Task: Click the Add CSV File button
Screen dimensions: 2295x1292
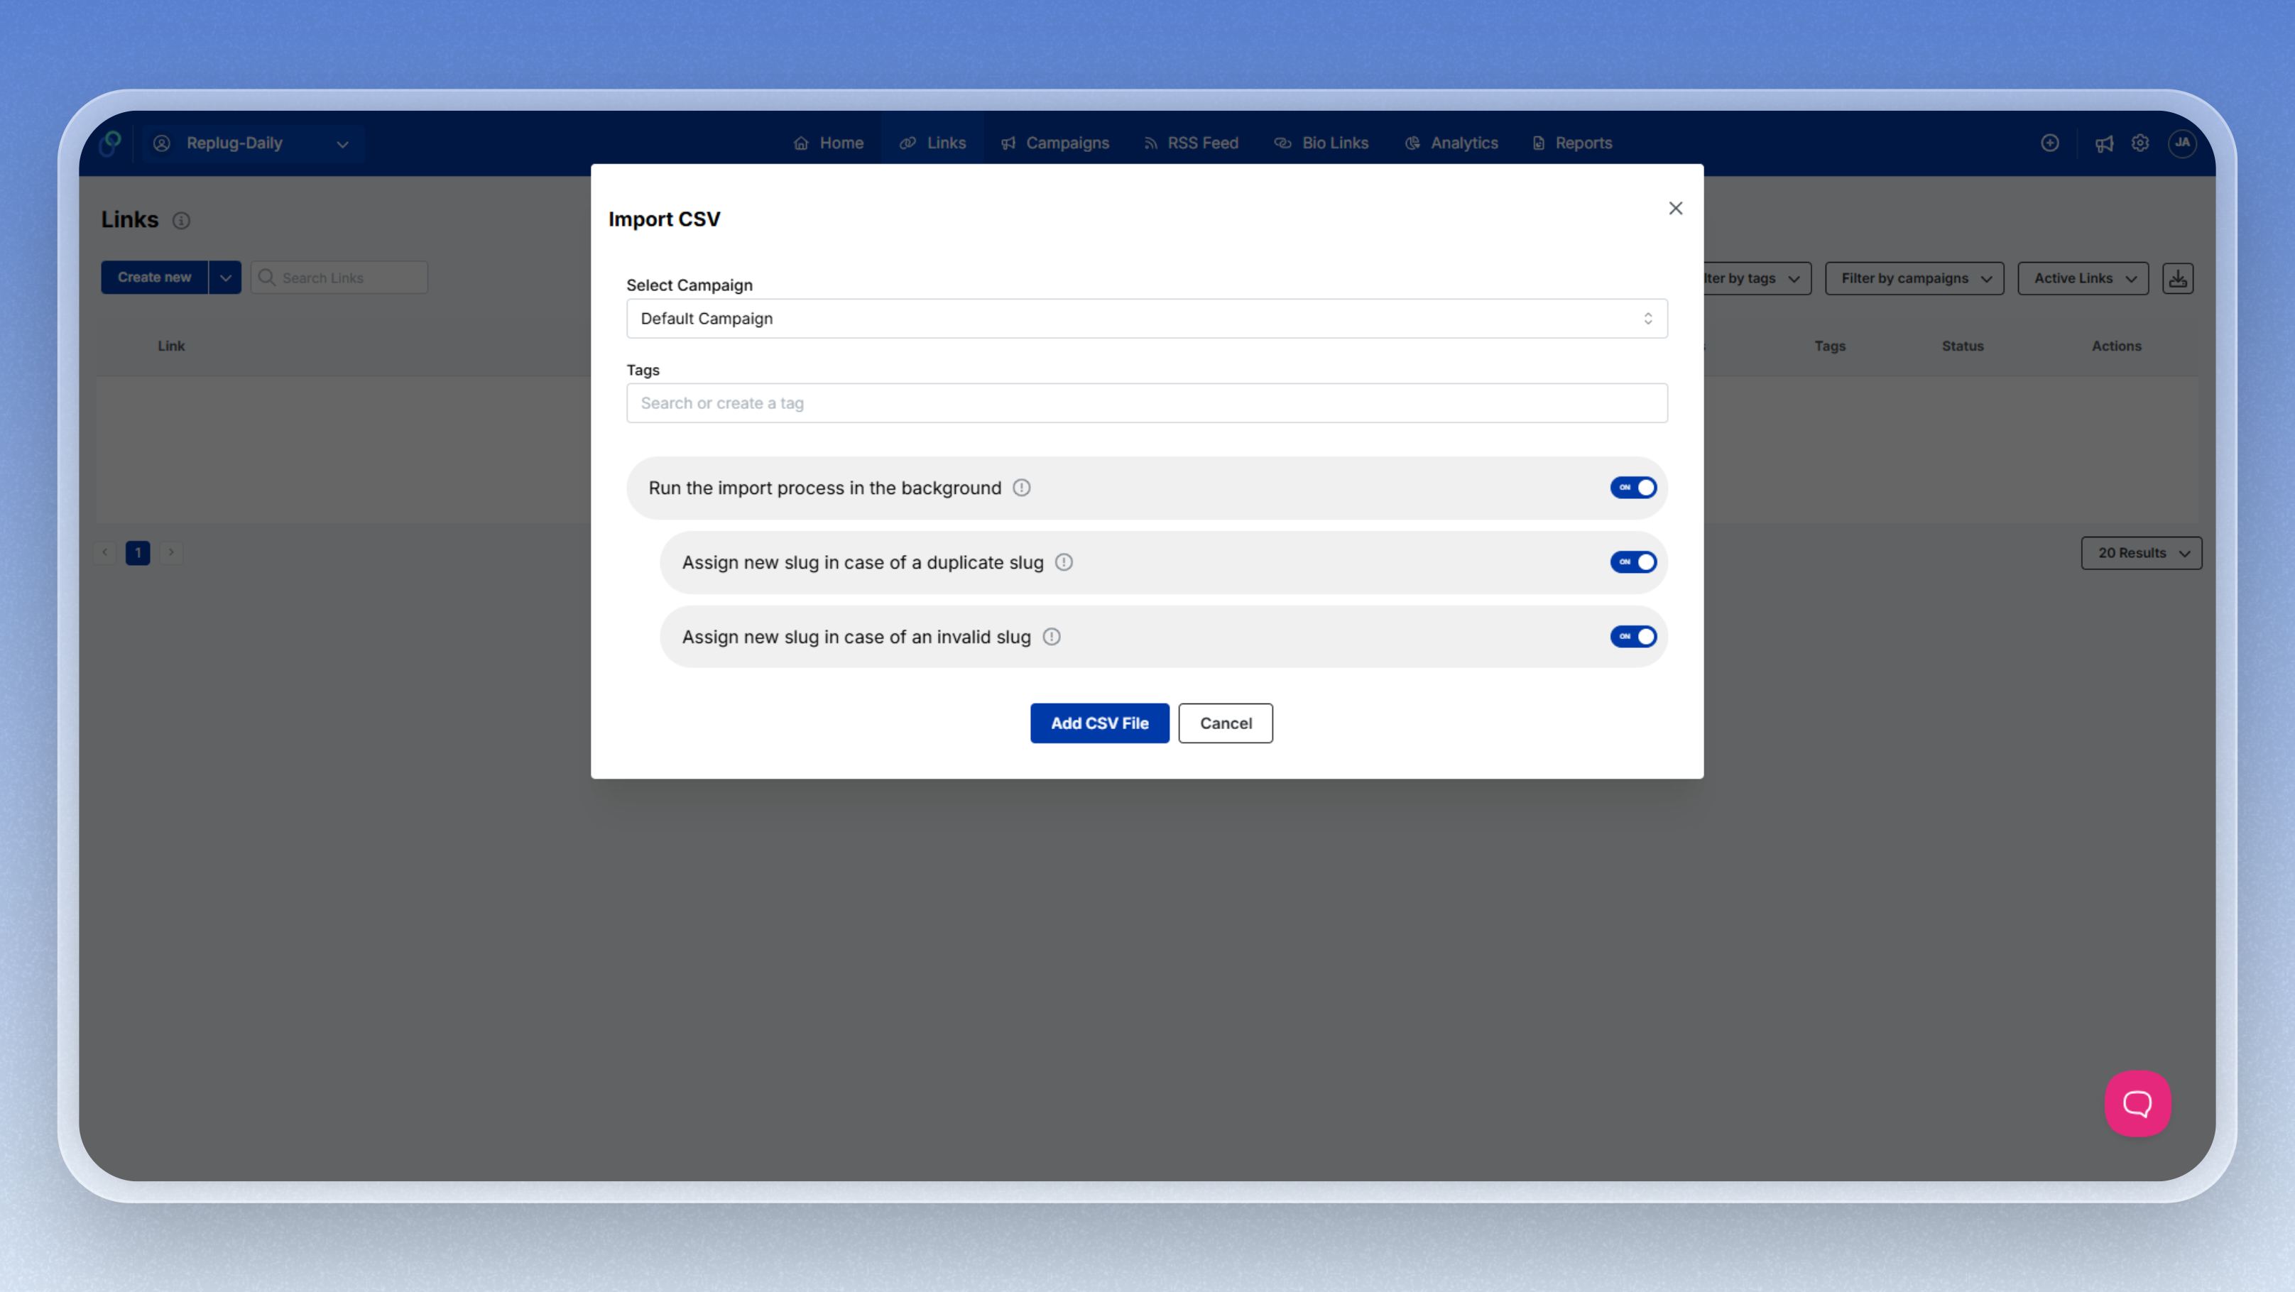Action: coord(1099,724)
